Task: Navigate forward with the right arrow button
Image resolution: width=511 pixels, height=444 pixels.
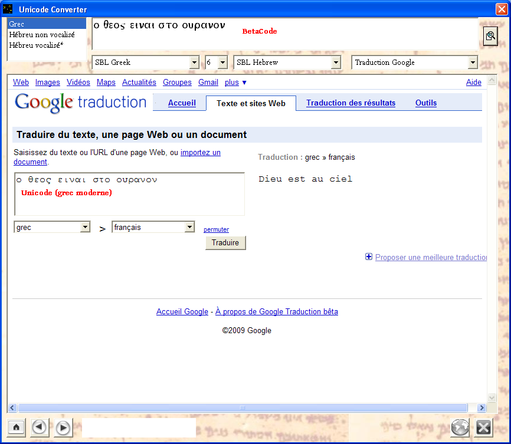Action: [63, 427]
